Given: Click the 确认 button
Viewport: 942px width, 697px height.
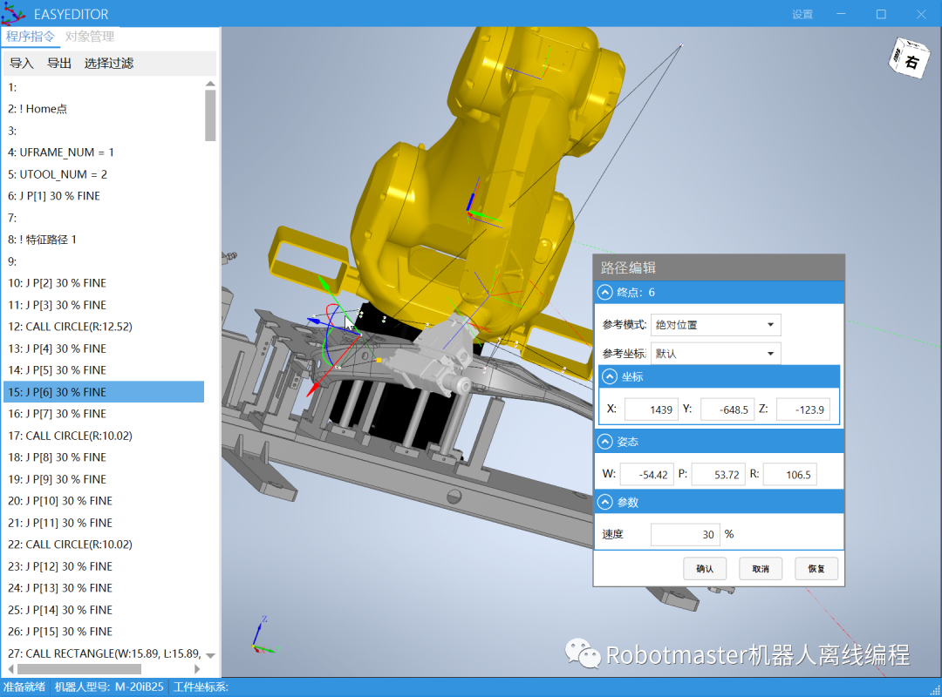Looking at the screenshot, I should (705, 569).
